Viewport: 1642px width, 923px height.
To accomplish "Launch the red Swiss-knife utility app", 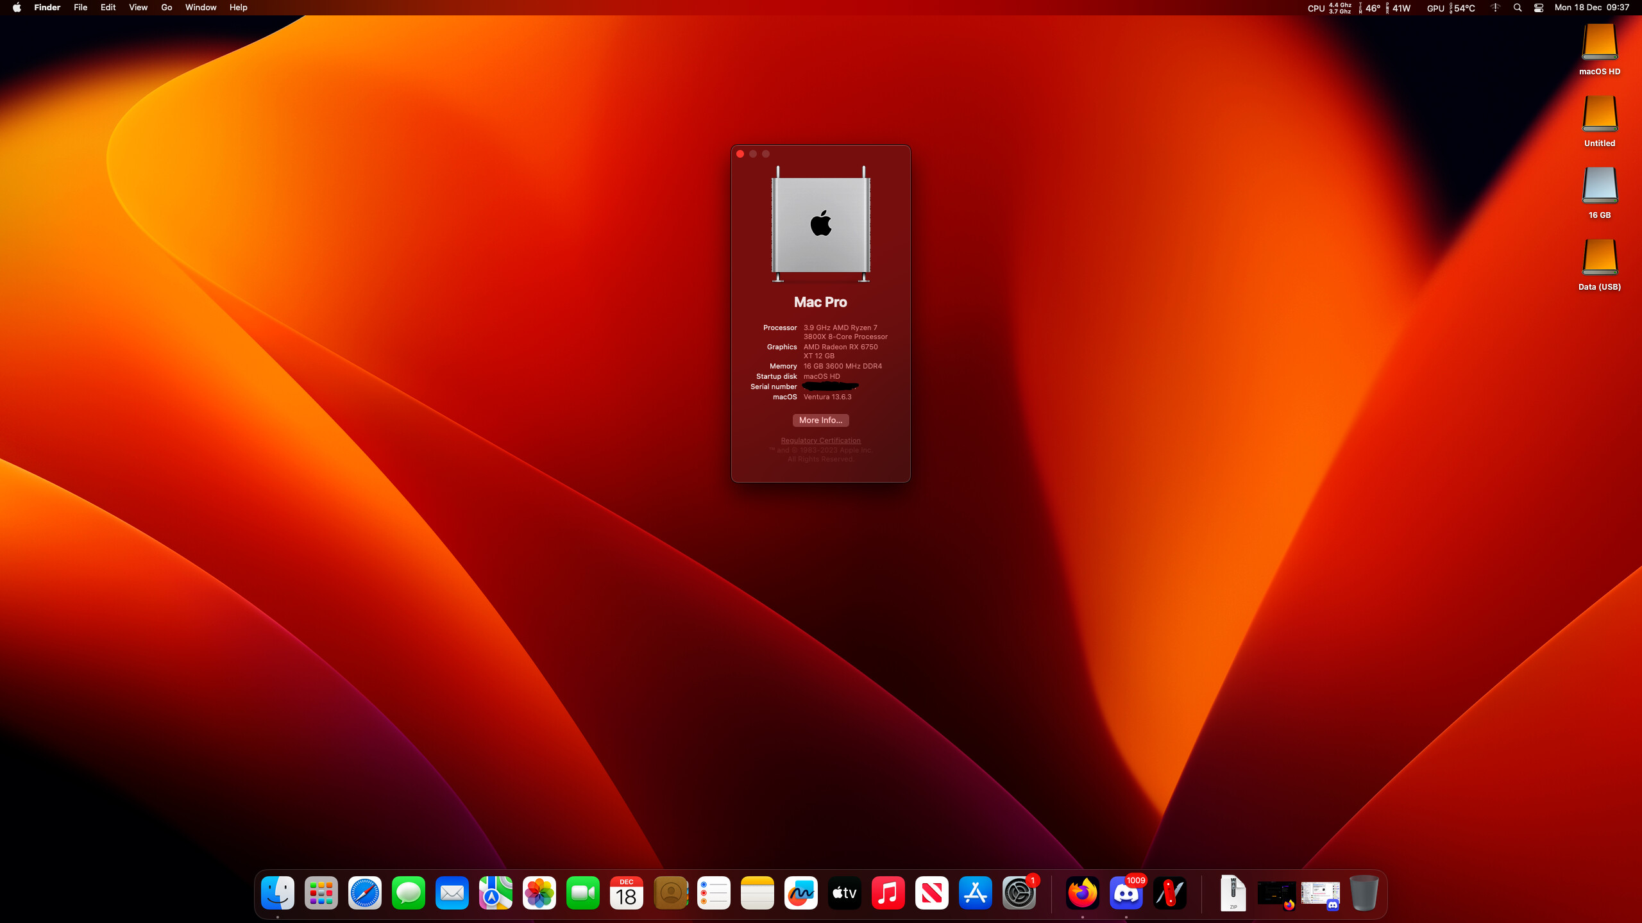I will (x=1170, y=893).
